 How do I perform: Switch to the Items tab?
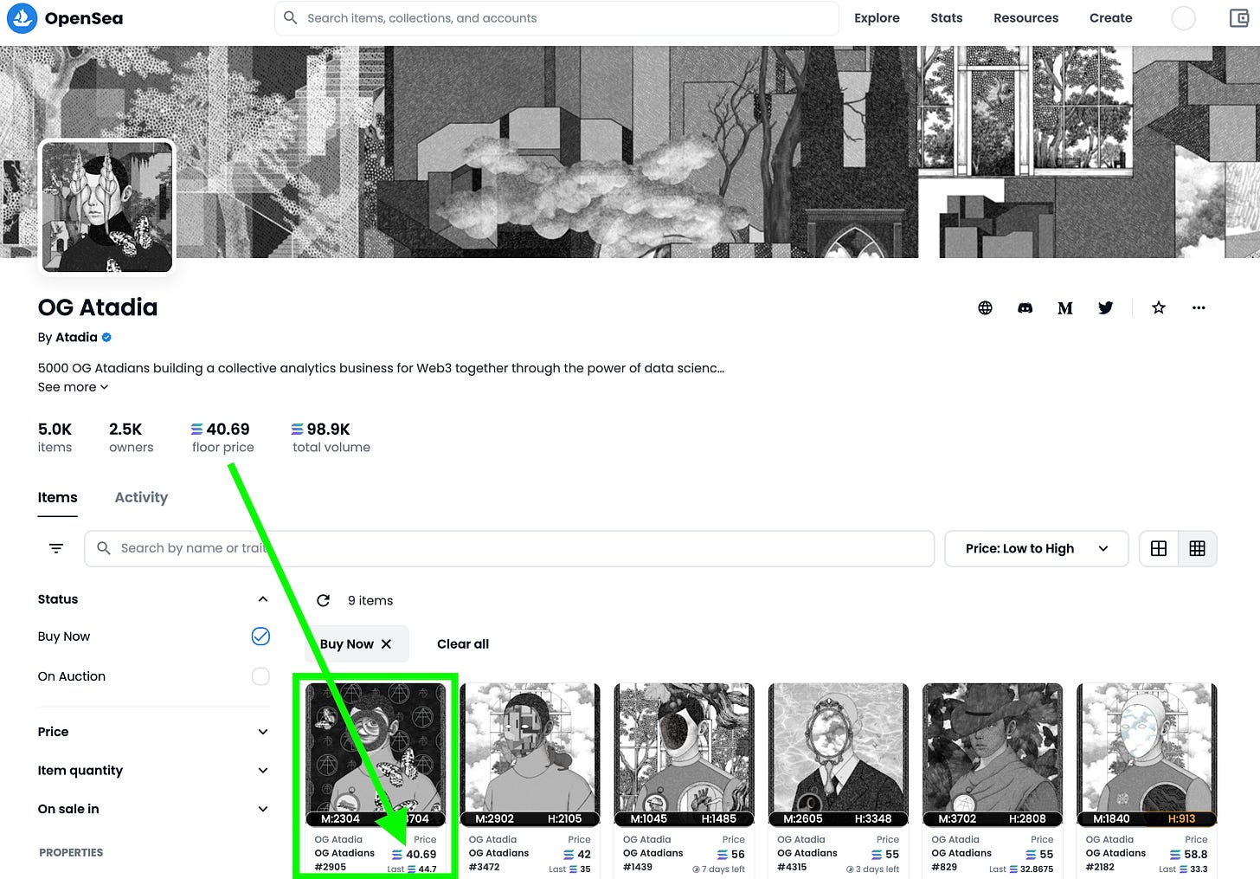coord(58,497)
